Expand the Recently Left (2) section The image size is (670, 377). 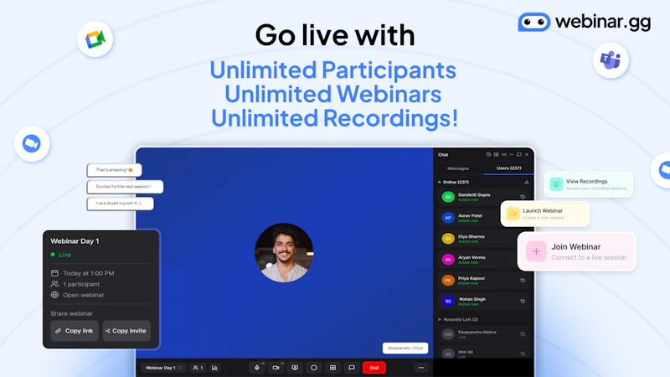point(458,319)
